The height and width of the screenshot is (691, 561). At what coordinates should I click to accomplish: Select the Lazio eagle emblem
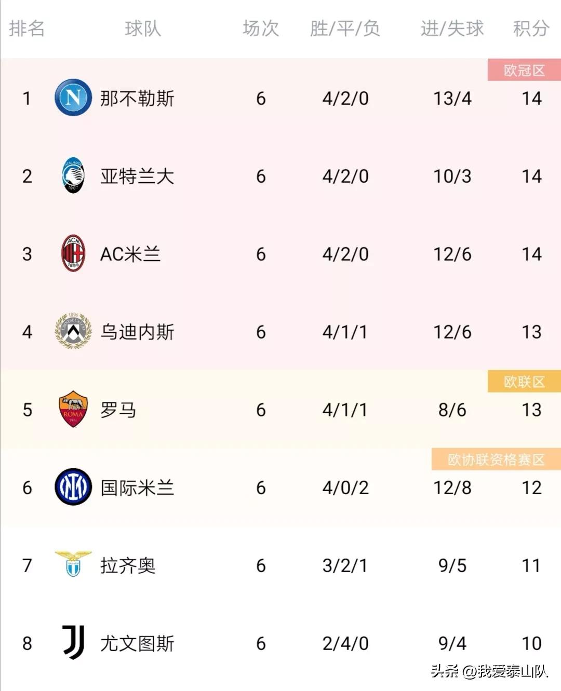73,564
